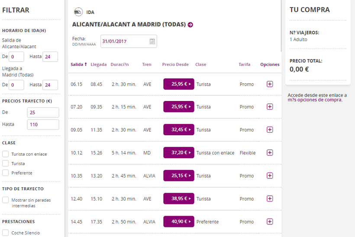Expand options for the 12.40 train
This screenshot has height=237, width=355.
point(270,198)
